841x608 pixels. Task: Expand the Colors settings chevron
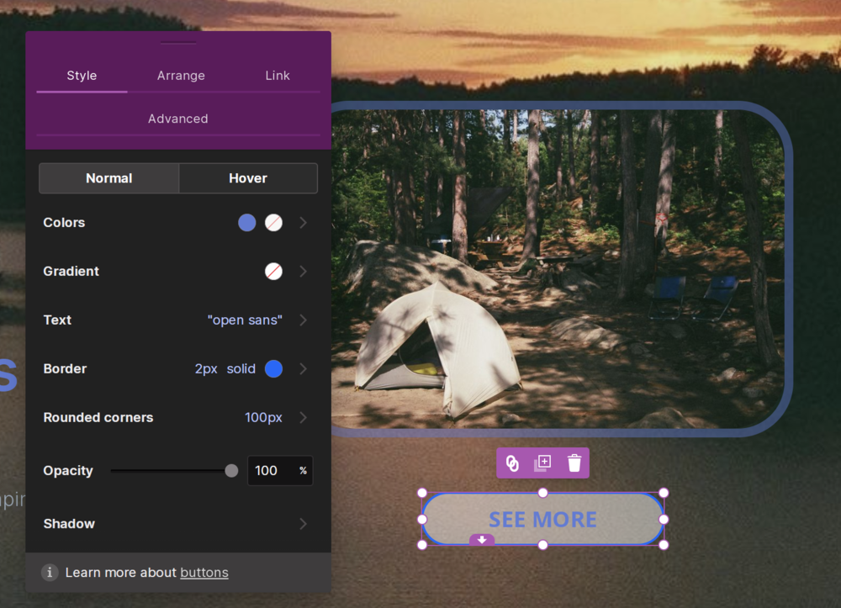pos(303,223)
